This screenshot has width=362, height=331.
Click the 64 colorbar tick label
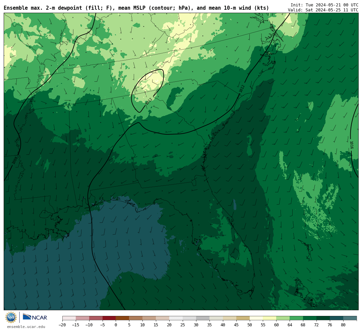tap(290, 325)
